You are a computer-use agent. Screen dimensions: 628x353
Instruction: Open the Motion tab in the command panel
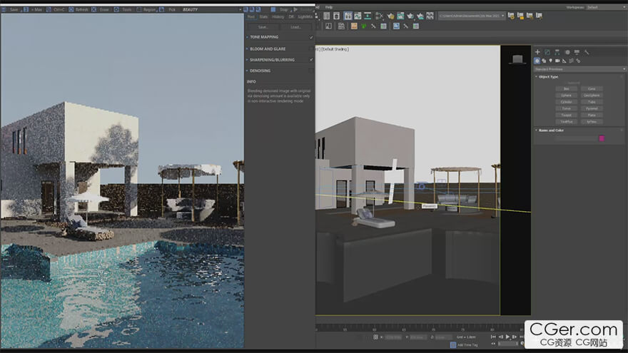[567, 52]
